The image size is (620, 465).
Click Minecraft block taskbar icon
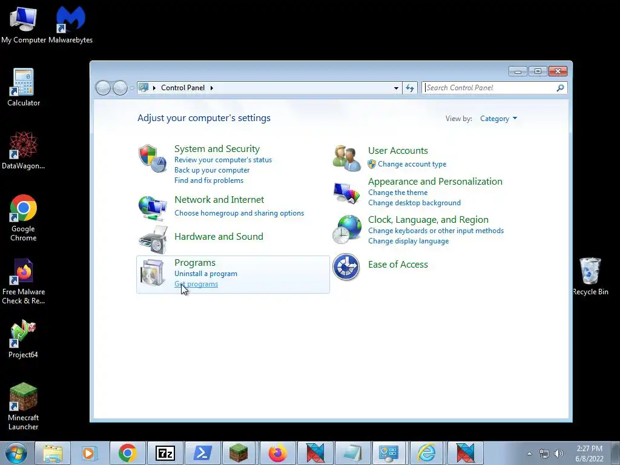pos(239,453)
